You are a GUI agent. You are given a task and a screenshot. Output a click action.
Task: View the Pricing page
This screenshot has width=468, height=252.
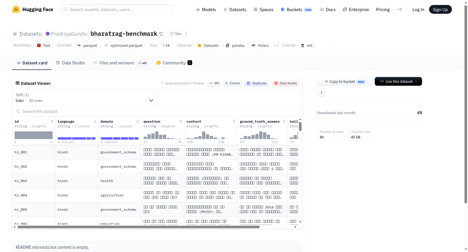[383, 9]
